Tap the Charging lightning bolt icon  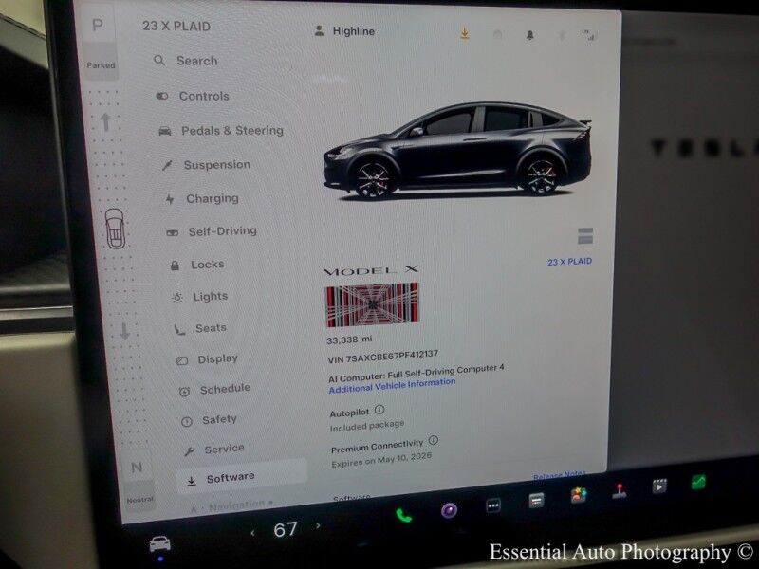[170, 199]
